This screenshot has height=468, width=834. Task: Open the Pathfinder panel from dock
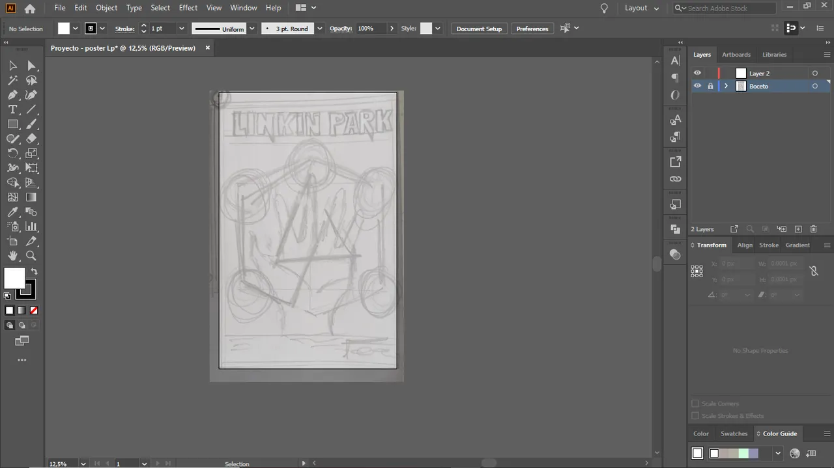coord(675,229)
